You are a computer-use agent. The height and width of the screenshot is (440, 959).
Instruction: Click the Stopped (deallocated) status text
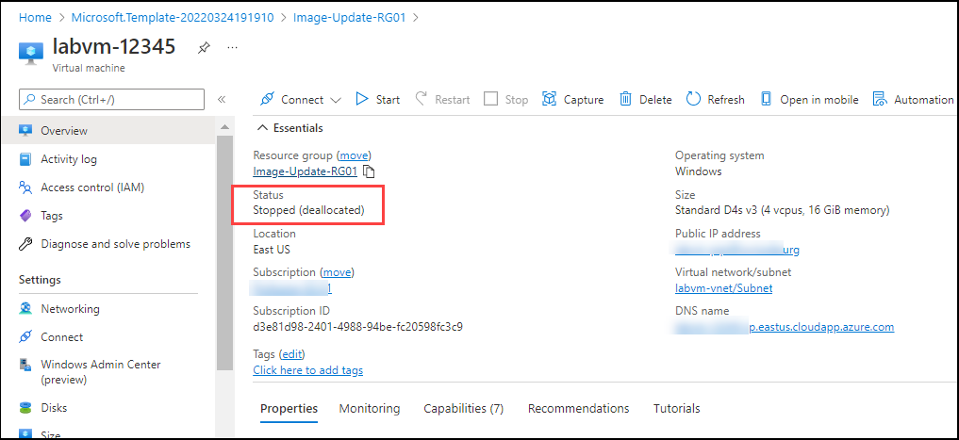point(309,210)
